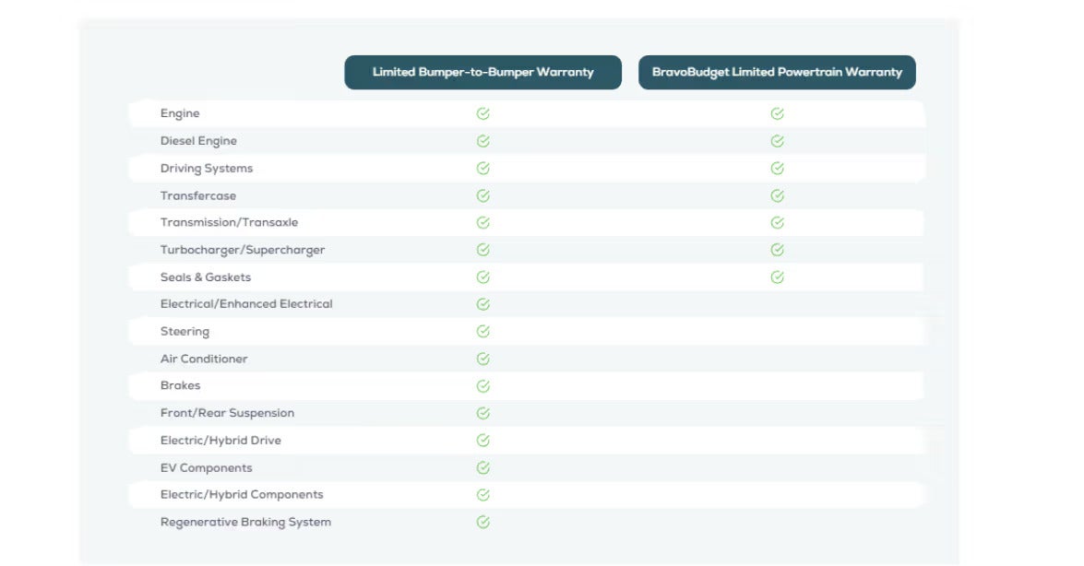Click the Air Conditioner row checkmark
The width and height of the screenshot is (1084, 566).
pyautogui.click(x=482, y=359)
